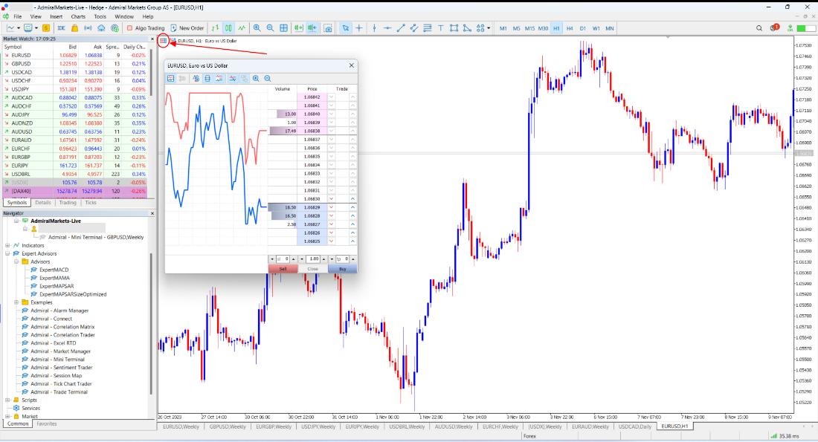Switch timeframe to D1

pyautogui.click(x=583, y=28)
